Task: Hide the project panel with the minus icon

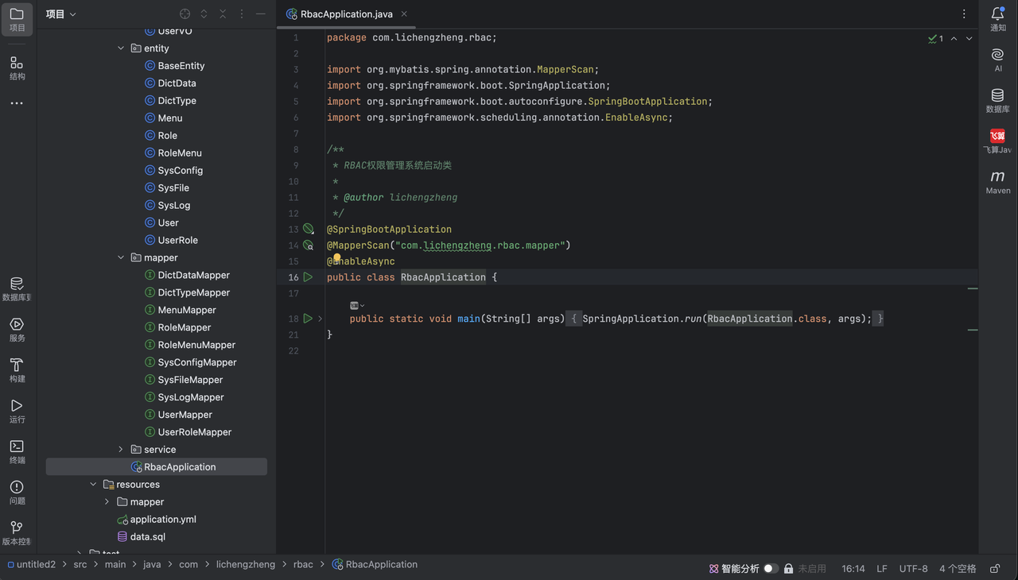Action: click(261, 14)
